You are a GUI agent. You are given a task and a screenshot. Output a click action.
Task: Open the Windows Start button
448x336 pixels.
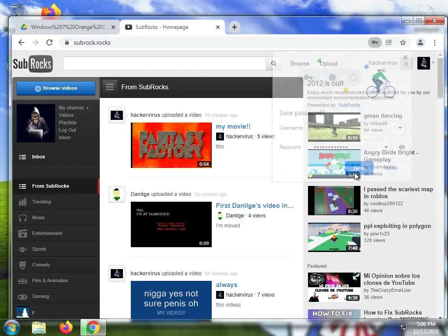click(11, 327)
